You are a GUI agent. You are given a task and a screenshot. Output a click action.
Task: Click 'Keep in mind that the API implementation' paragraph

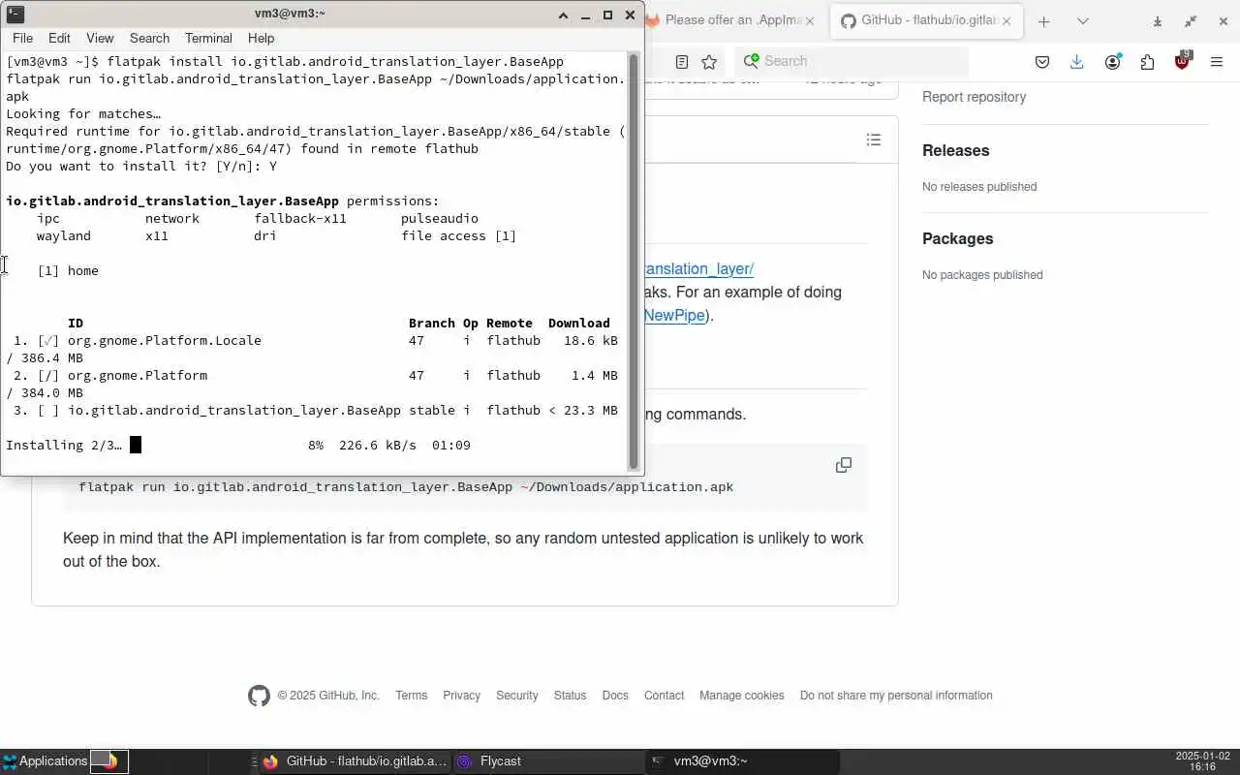[463, 549]
